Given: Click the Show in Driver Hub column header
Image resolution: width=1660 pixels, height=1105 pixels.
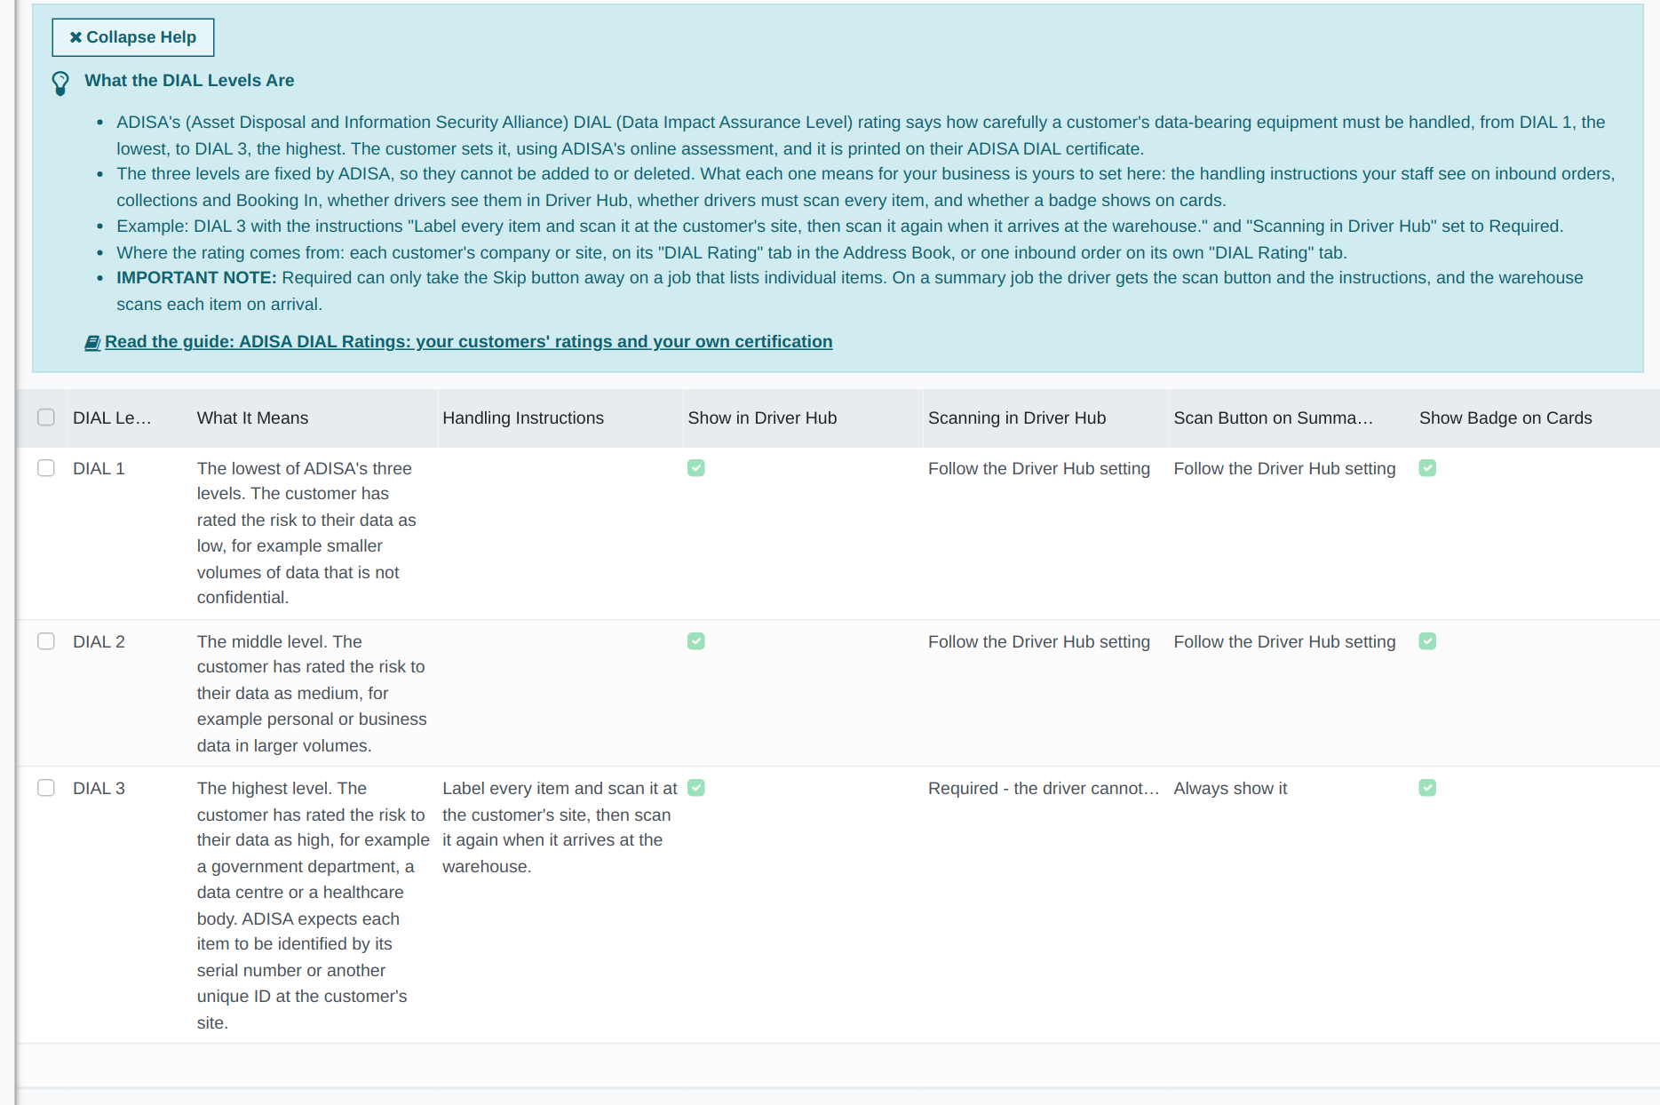Looking at the screenshot, I should [762, 418].
